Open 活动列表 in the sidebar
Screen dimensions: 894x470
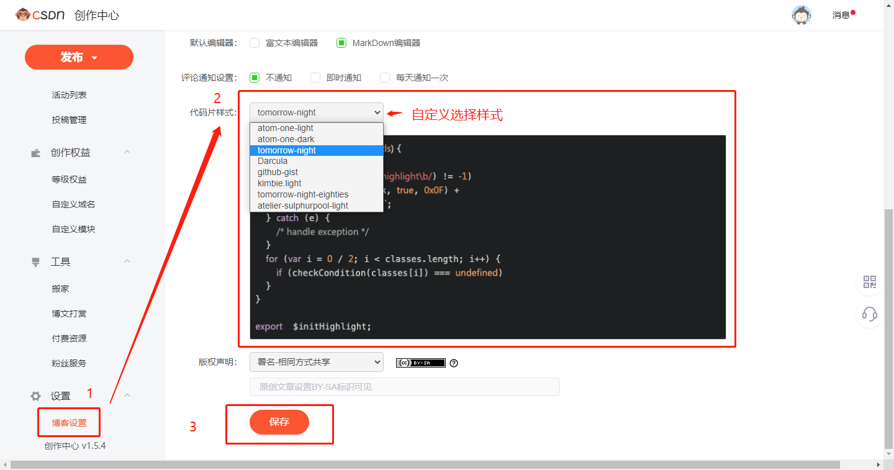coord(69,94)
